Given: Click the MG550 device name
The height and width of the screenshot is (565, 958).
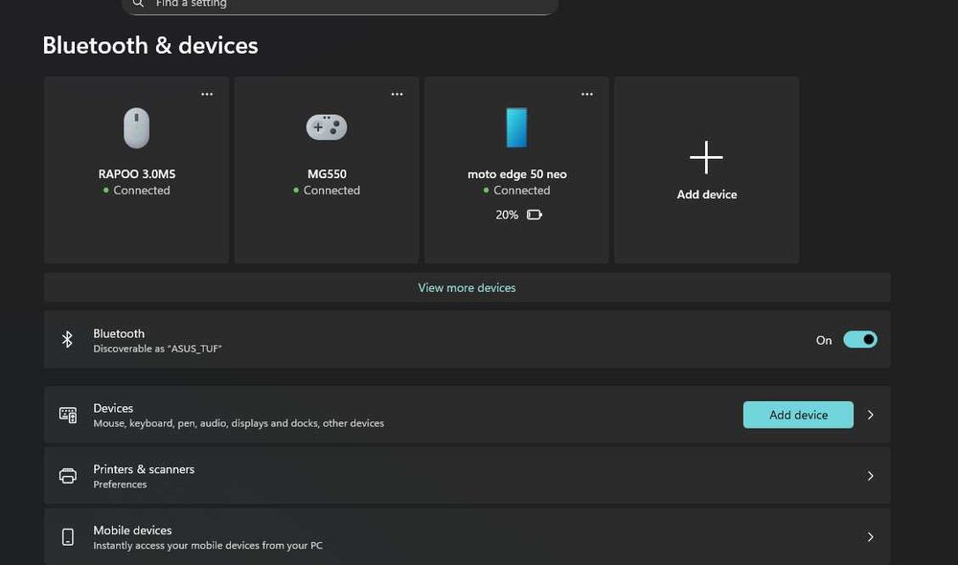Looking at the screenshot, I should point(327,174).
